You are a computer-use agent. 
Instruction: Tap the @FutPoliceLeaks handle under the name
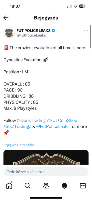click(x=31, y=35)
